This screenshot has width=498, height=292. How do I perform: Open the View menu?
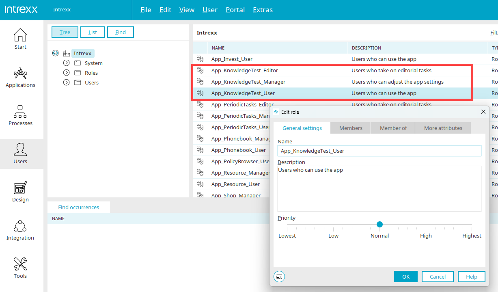click(187, 10)
